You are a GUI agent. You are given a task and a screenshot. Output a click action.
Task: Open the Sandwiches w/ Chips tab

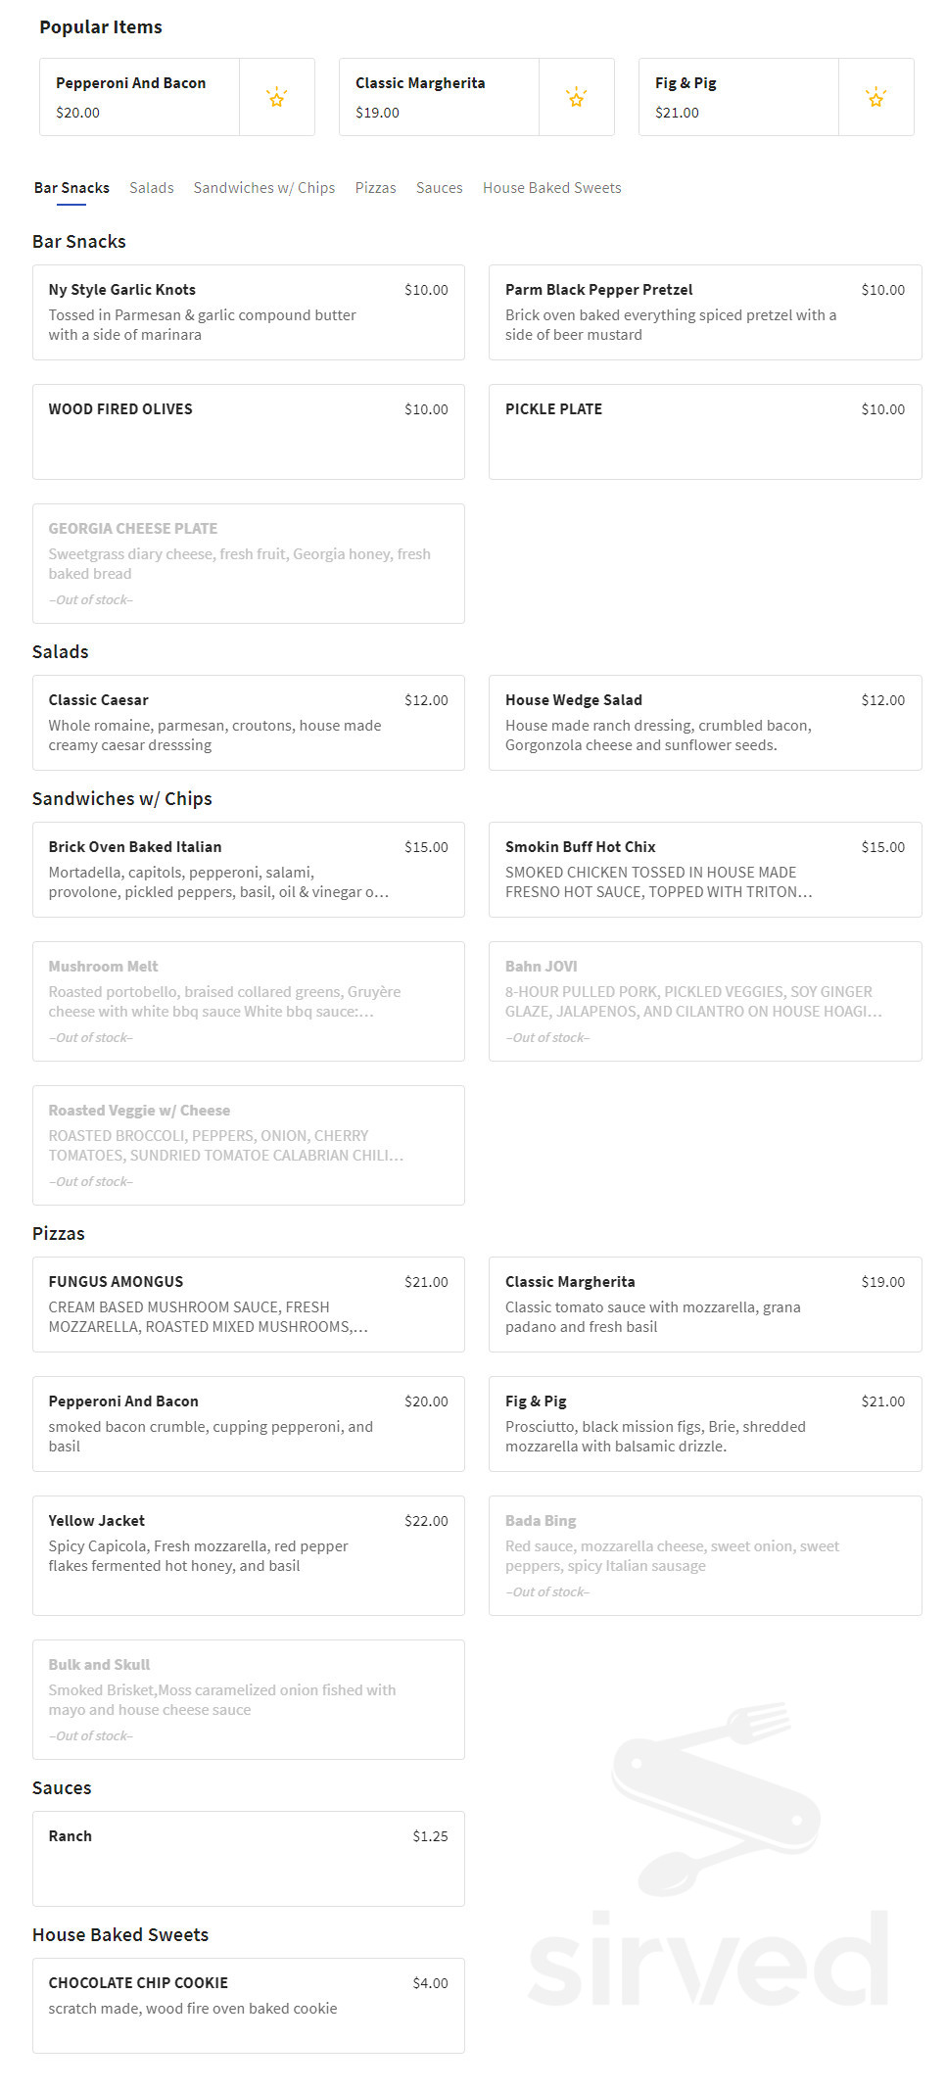pos(265,187)
